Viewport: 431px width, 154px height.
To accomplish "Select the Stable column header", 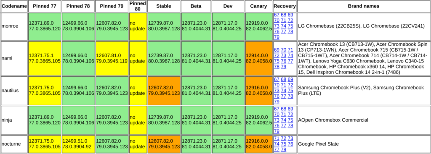I will pos(164,6).
